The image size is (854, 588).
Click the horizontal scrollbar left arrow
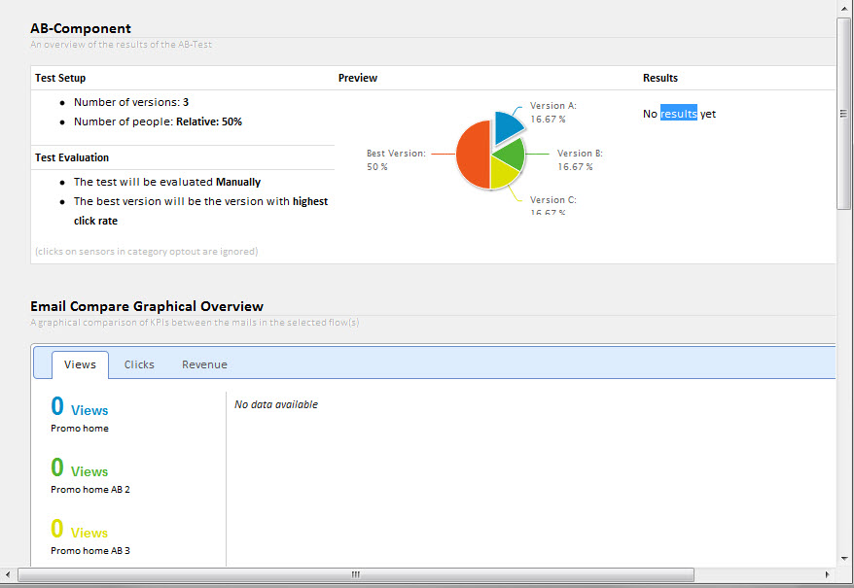(9, 575)
